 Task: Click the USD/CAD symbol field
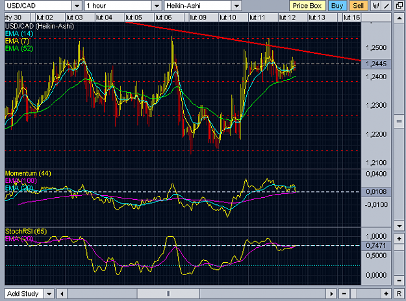38,6
